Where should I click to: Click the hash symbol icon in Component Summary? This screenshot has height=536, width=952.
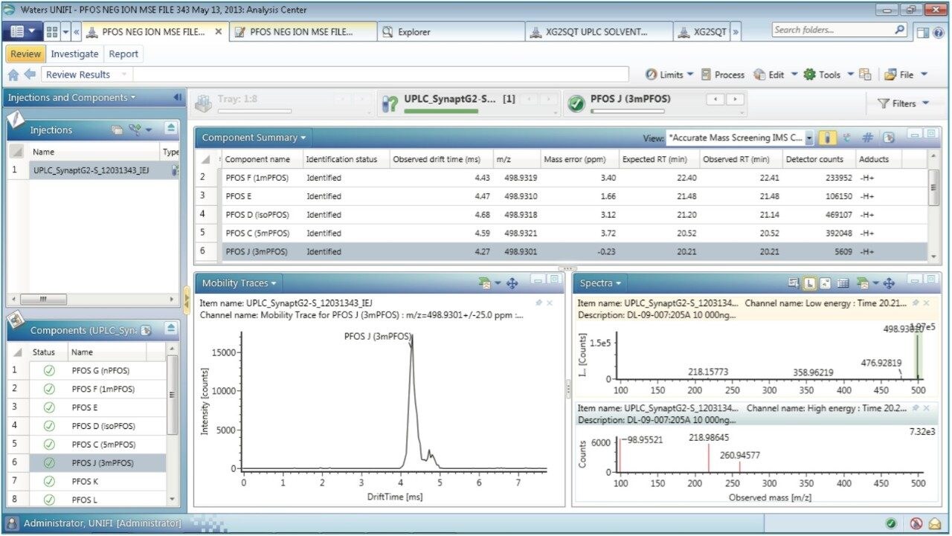(x=867, y=138)
